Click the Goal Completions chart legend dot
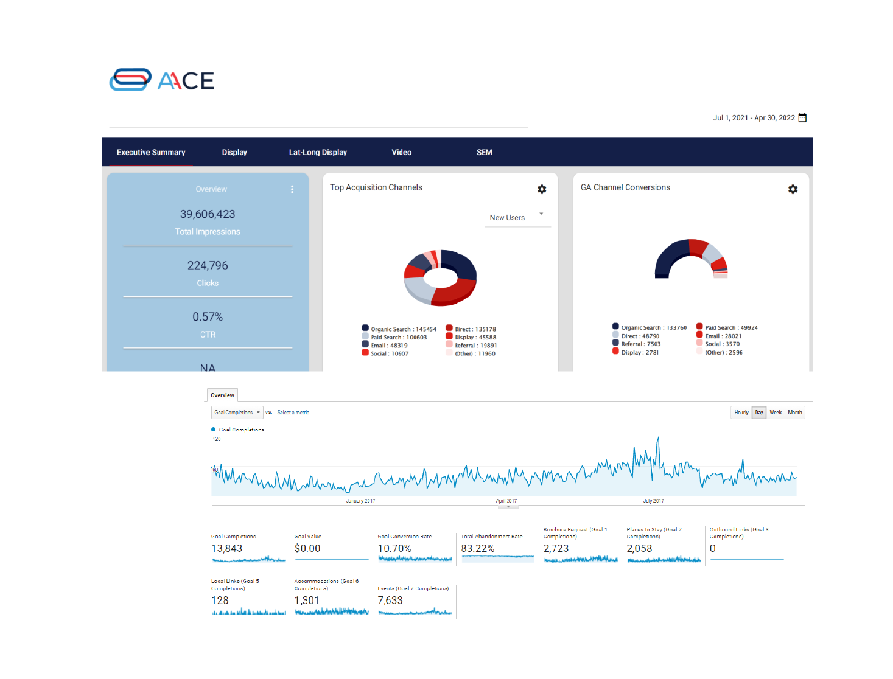This screenshot has width=893, height=679. (214, 430)
